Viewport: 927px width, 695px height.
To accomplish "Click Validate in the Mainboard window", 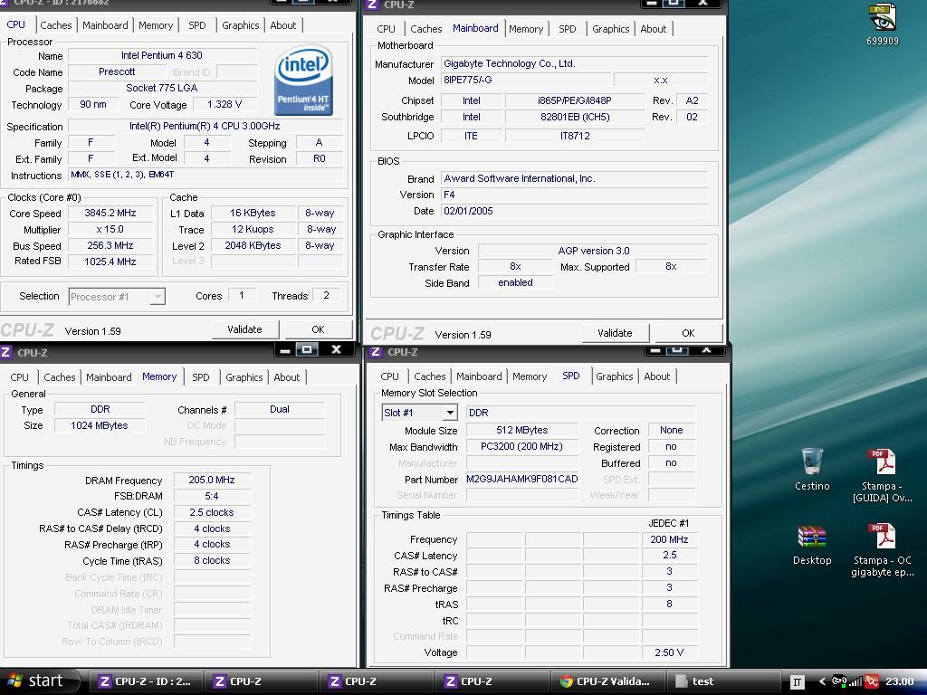I will (x=615, y=333).
